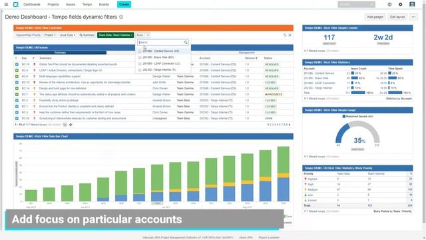Click the 117 issue count counter
Viewport: 426px width, 240px height.
pos(329,37)
